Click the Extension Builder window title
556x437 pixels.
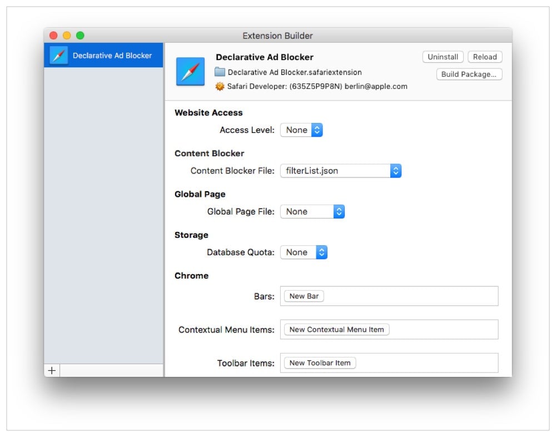coord(277,36)
